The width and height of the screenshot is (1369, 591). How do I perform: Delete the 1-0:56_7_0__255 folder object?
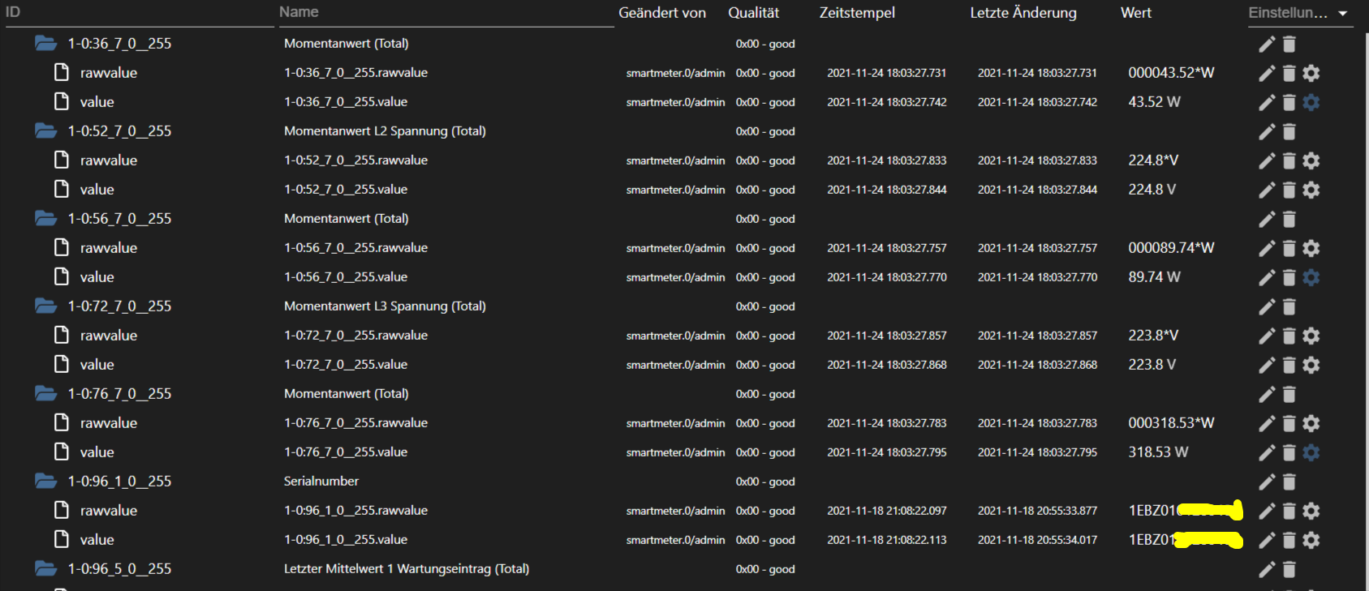[x=1289, y=219]
